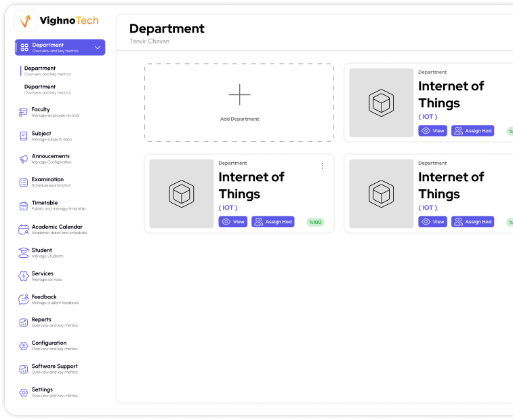Click the Settings gear icon
Image resolution: width=513 pixels, height=420 pixels.
click(24, 392)
